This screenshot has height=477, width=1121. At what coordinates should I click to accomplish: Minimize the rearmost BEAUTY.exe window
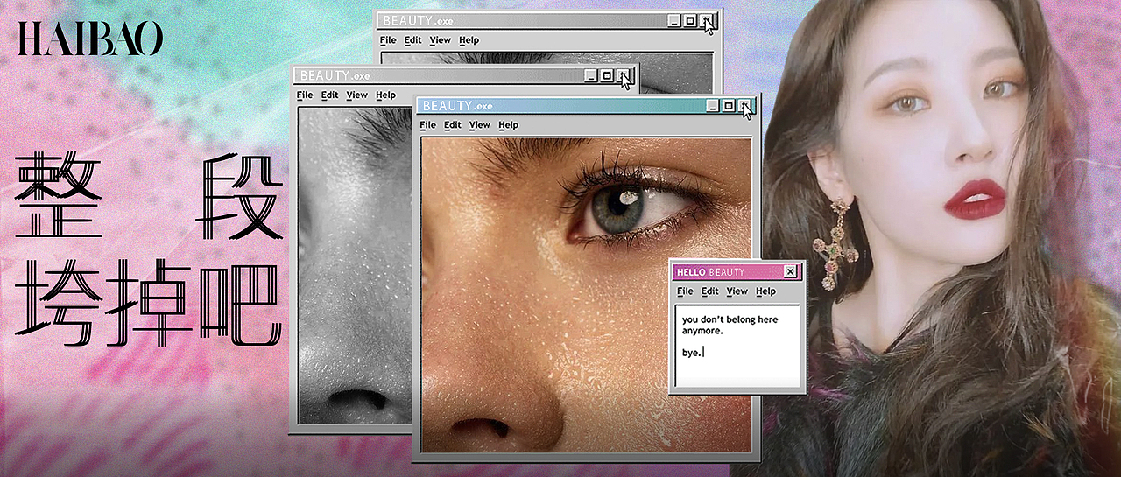(673, 20)
